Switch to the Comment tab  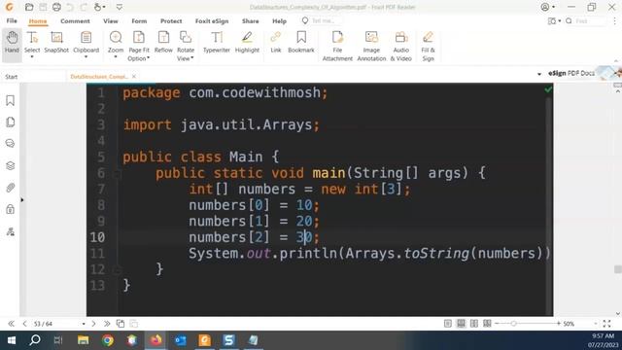(75, 21)
